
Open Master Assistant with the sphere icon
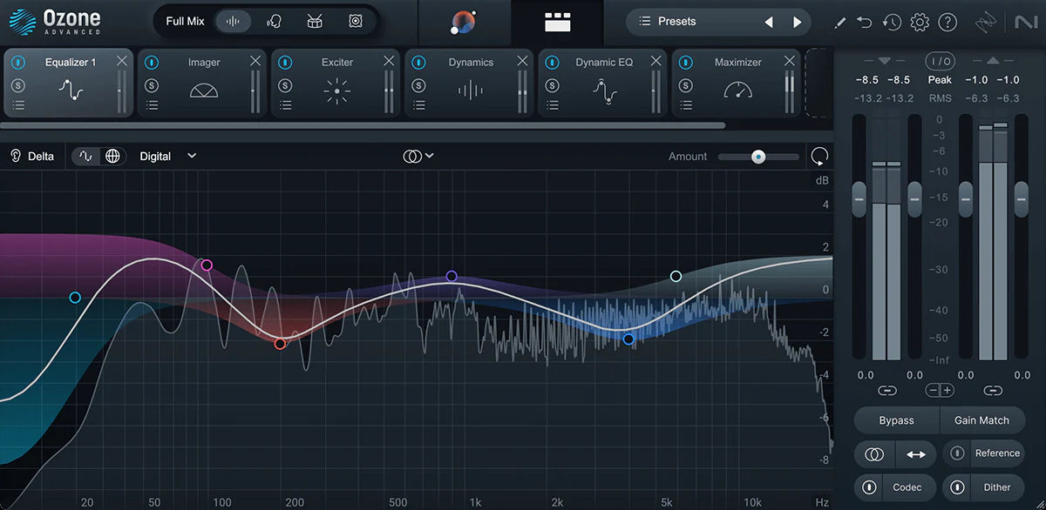(x=462, y=22)
